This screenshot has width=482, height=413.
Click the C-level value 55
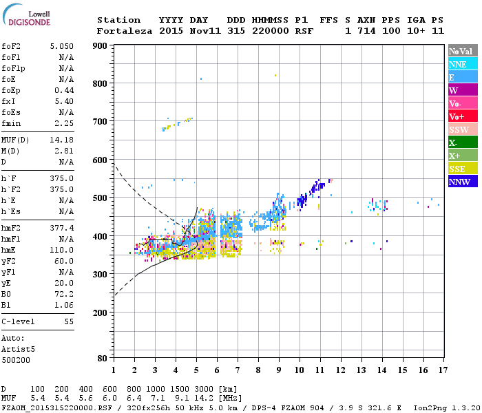[x=69, y=321]
